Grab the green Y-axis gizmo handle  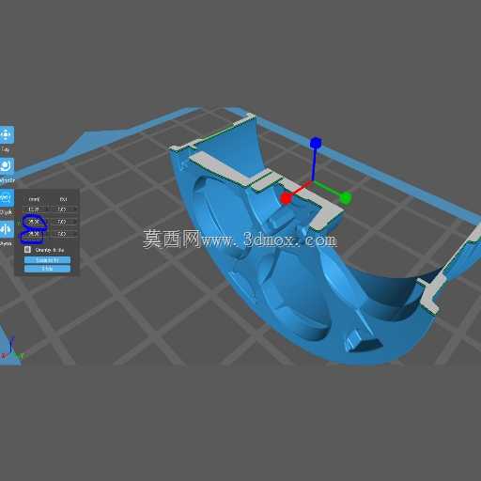(x=346, y=197)
